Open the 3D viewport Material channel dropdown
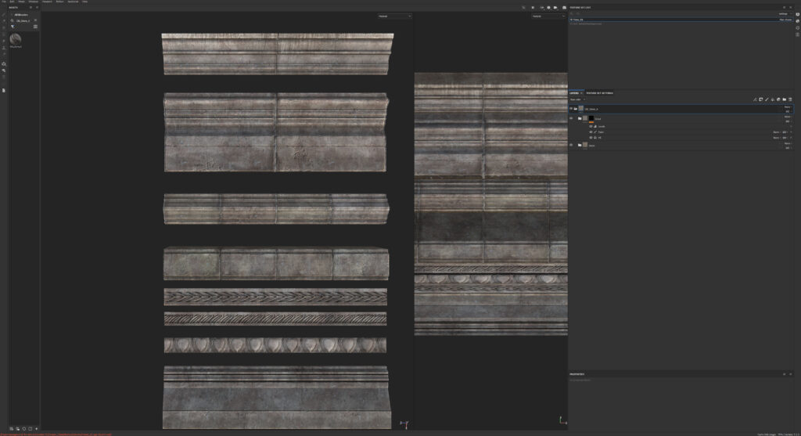The width and height of the screenshot is (801, 436). click(394, 16)
